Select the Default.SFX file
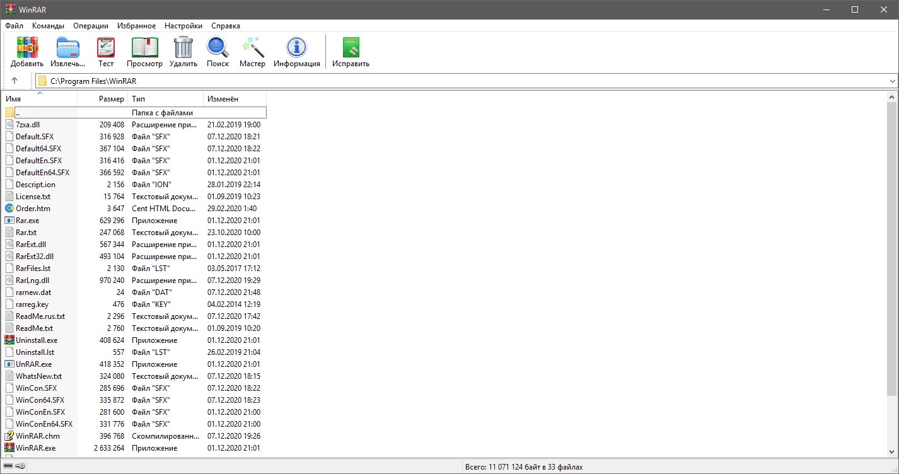 [35, 136]
